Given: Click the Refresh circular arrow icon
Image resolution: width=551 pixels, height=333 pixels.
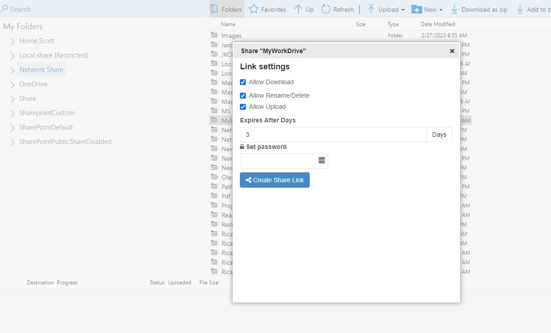Looking at the screenshot, I should (x=326, y=9).
